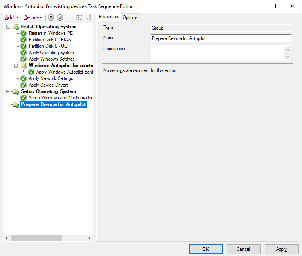Click the Apply Device Drivers checkmark icon
Screen dimensions: 302x256
(x=23, y=85)
